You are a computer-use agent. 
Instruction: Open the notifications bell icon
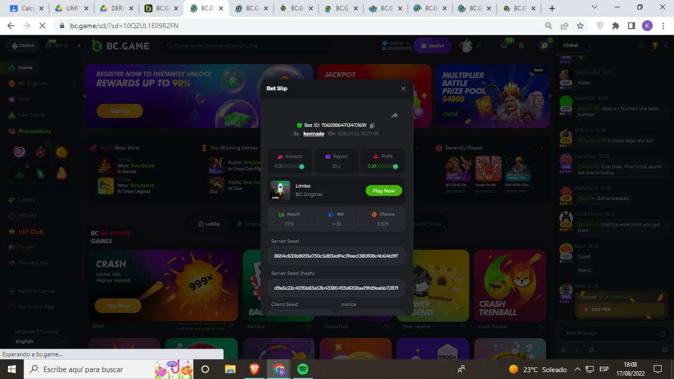pos(521,45)
